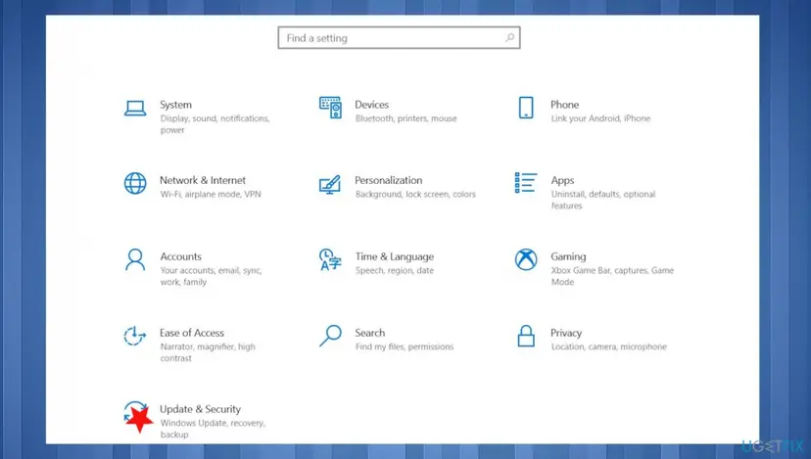
Task: Open the Personalization category title
Action: pos(389,180)
